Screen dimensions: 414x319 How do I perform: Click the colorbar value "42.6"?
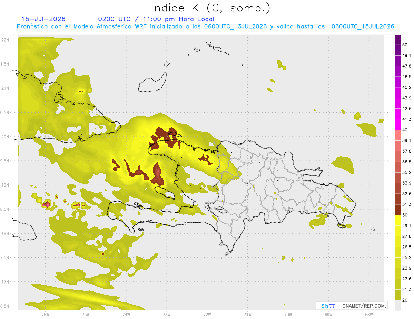[x=407, y=109]
